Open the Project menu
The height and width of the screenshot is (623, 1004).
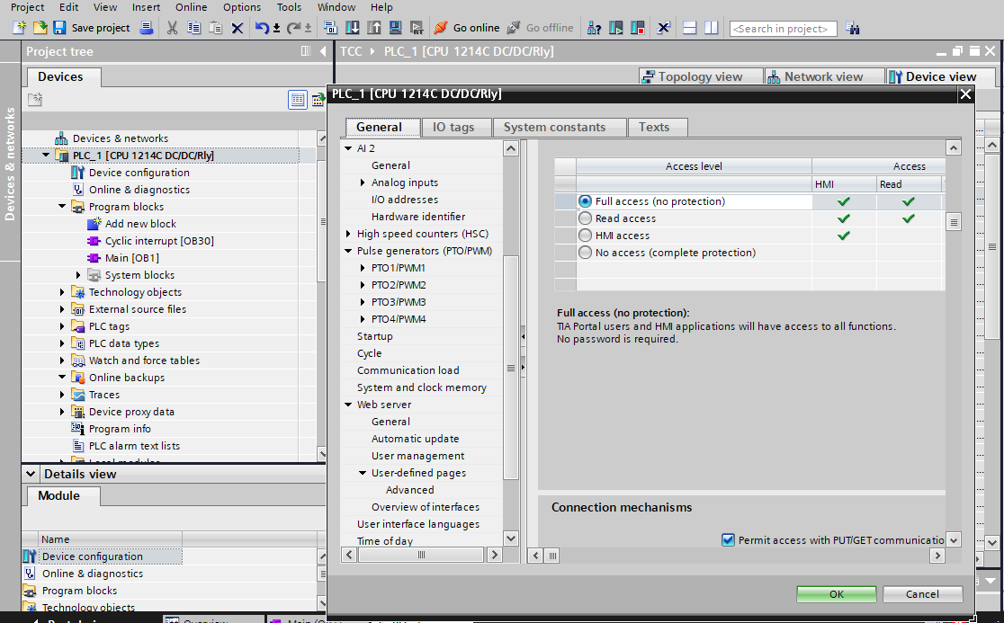pos(28,7)
